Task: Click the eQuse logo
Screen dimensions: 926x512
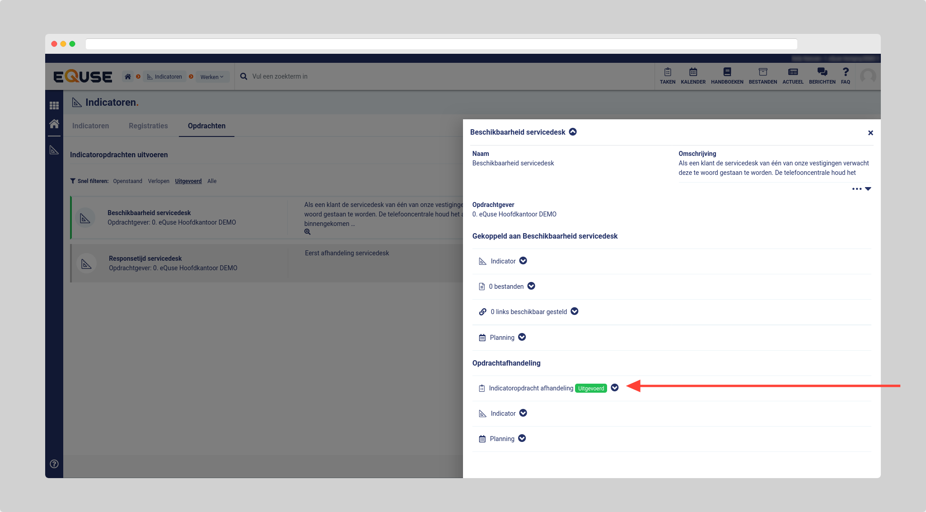Action: click(83, 76)
